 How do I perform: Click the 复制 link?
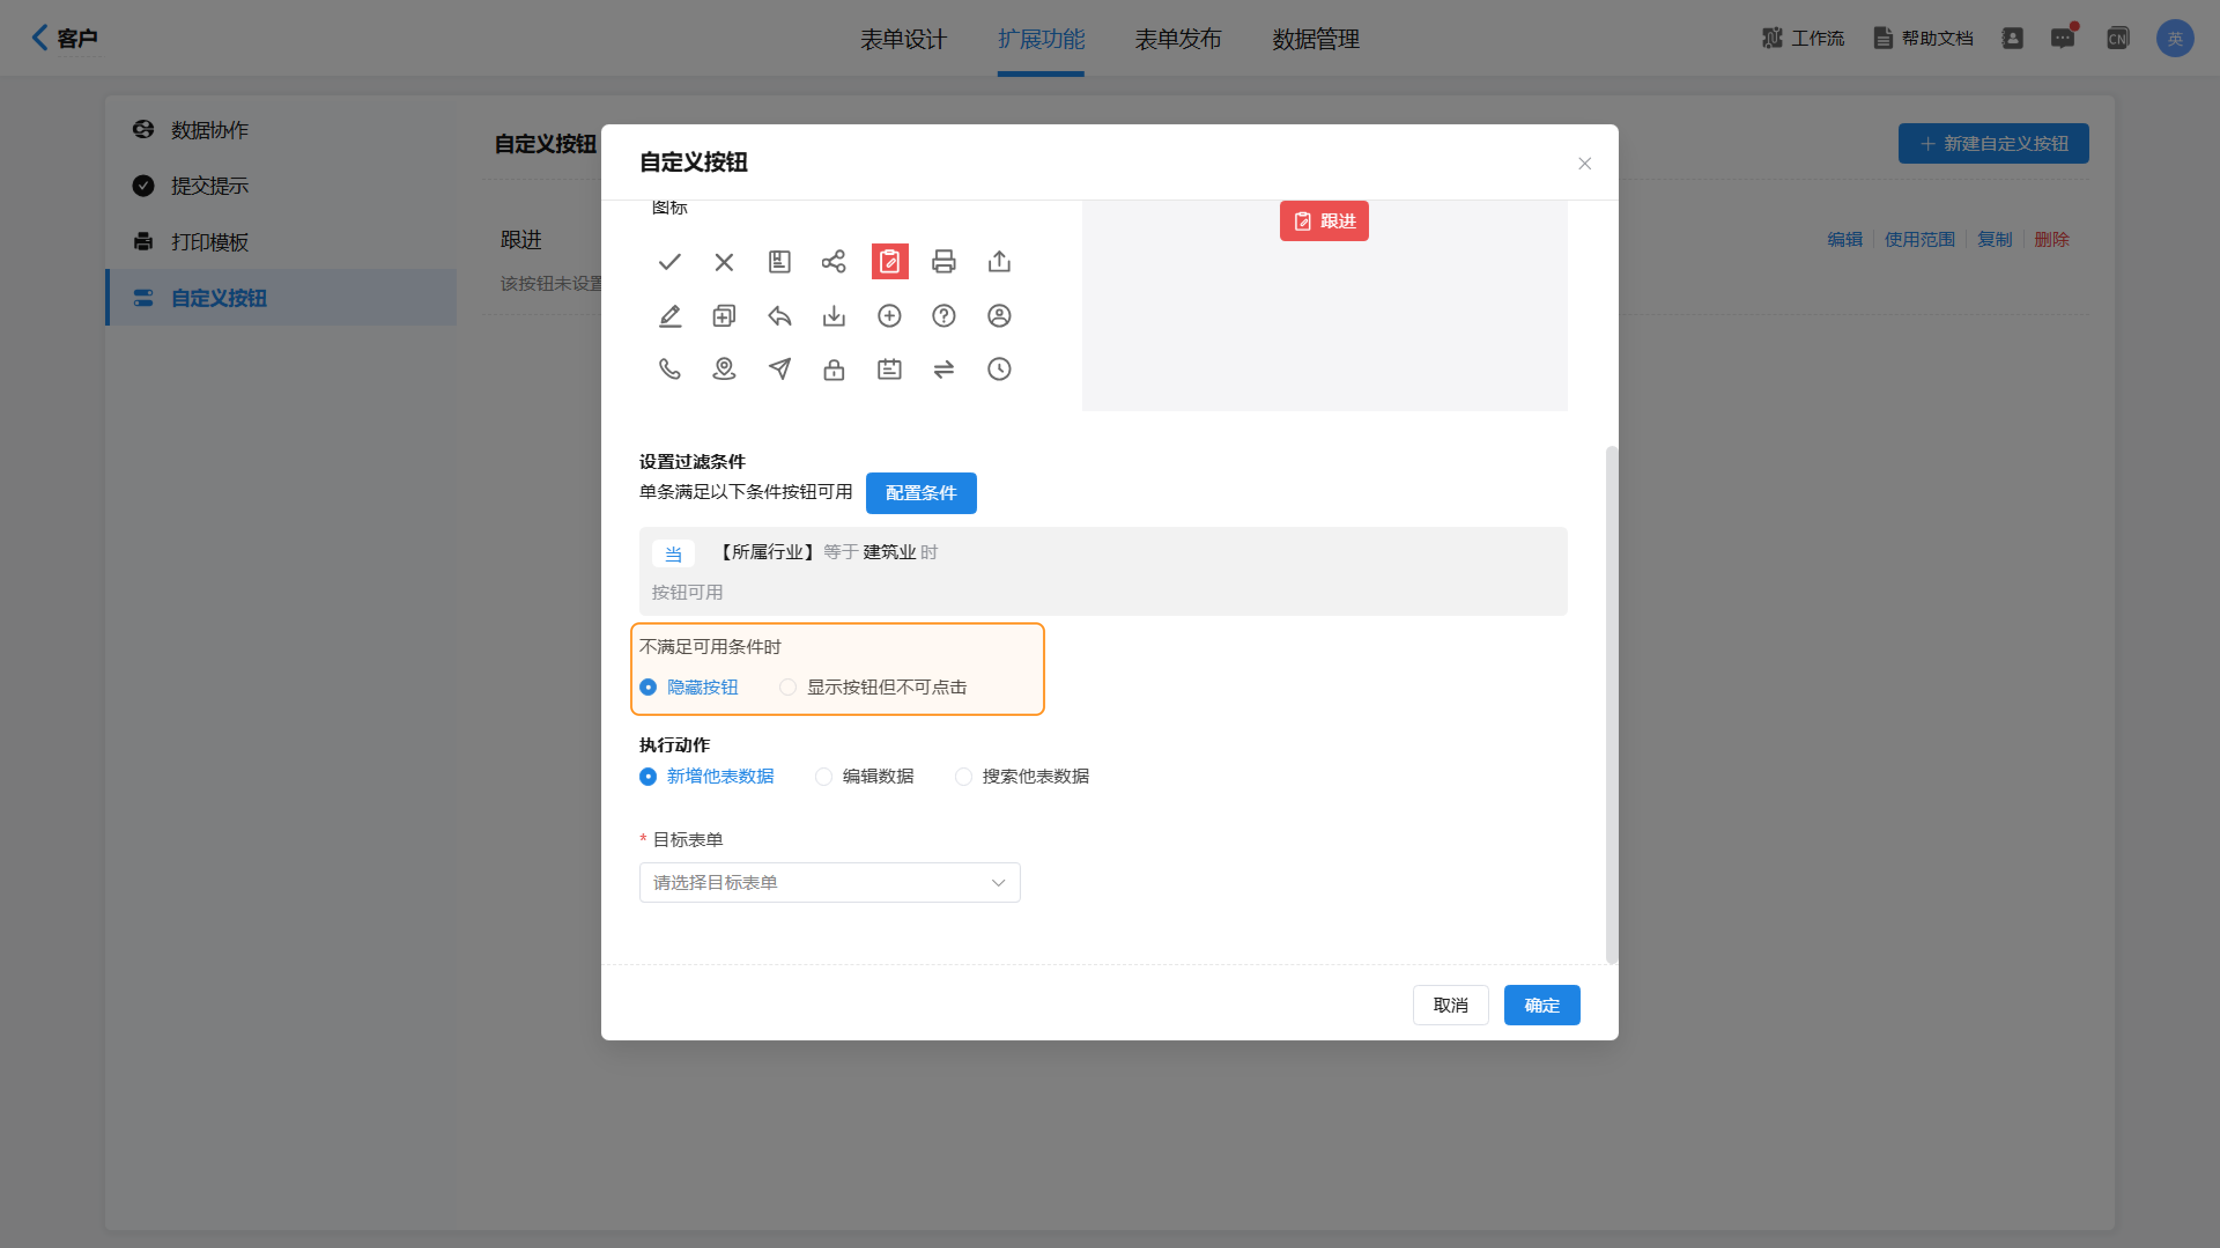pyautogui.click(x=1994, y=239)
